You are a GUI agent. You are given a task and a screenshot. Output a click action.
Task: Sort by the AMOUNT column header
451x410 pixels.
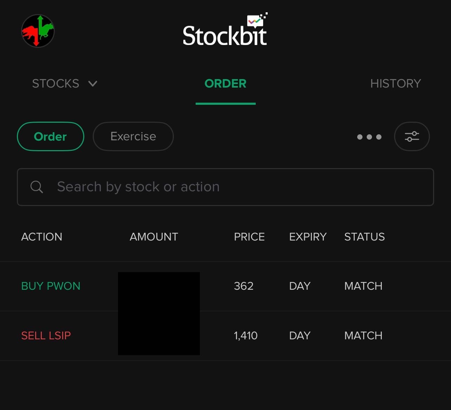[x=154, y=237]
